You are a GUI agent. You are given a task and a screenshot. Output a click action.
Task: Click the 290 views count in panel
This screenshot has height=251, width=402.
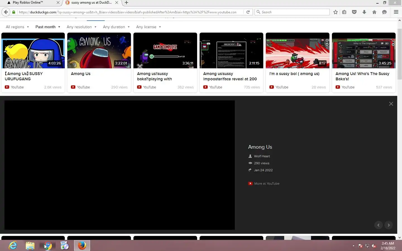click(262, 163)
